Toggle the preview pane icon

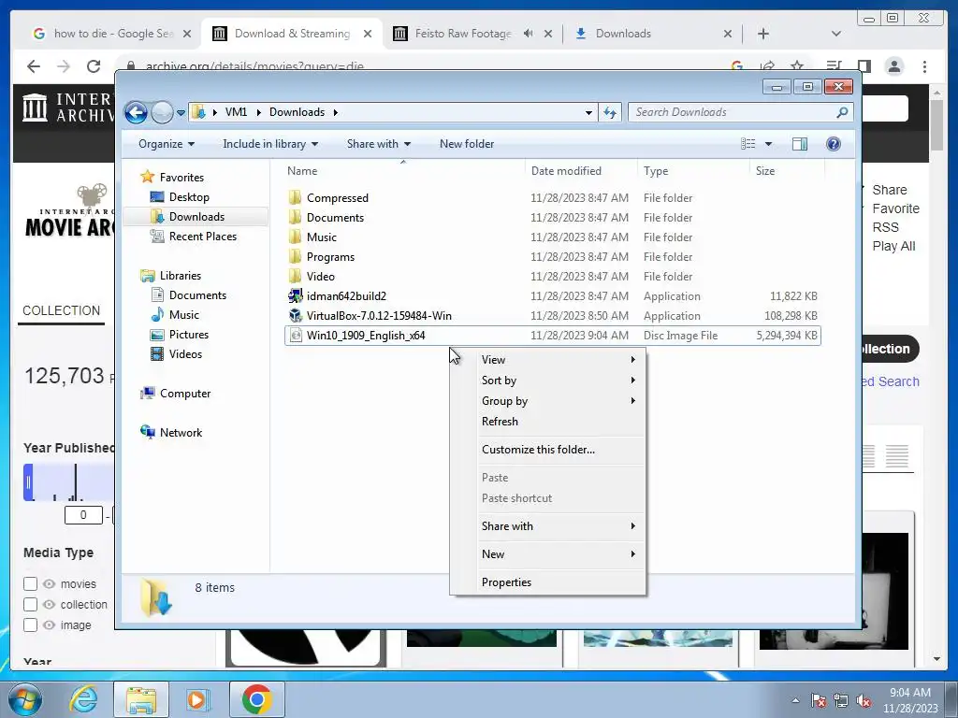pos(800,144)
